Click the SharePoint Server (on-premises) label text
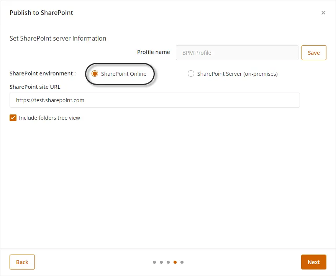336x276 pixels. (x=238, y=74)
